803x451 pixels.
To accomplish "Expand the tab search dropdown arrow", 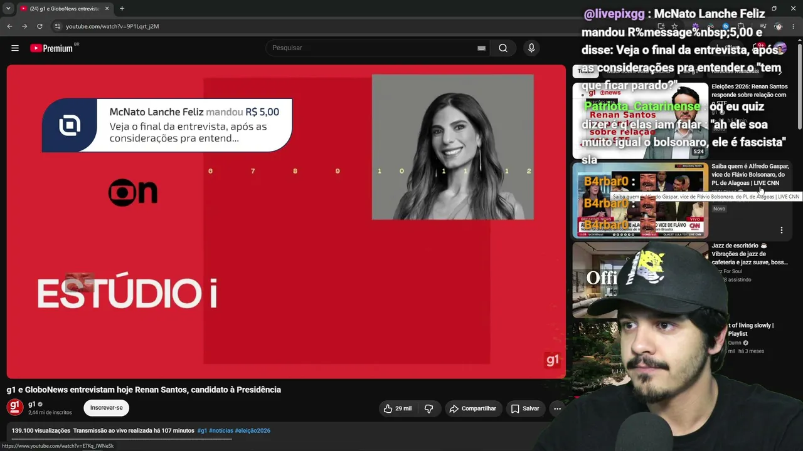I will tap(8, 9).
